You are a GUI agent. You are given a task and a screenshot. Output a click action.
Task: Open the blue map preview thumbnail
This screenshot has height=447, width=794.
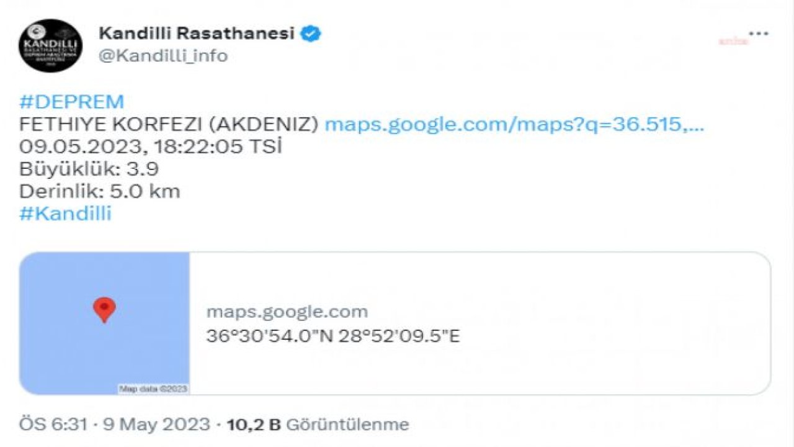pyautogui.click(x=104, y=323)
